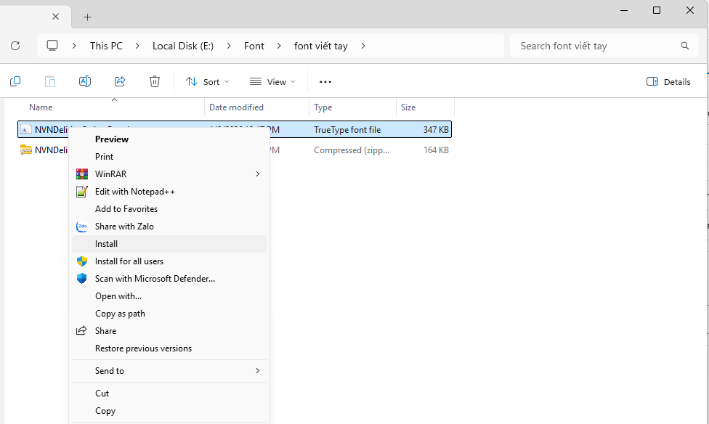Go to the Font folder breadcrumb

tap(254, 46)
